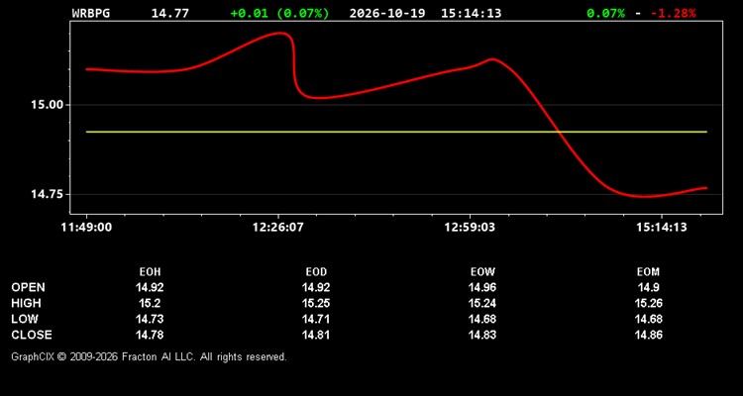Click EOH close value 14.78

tap(150, 335)
